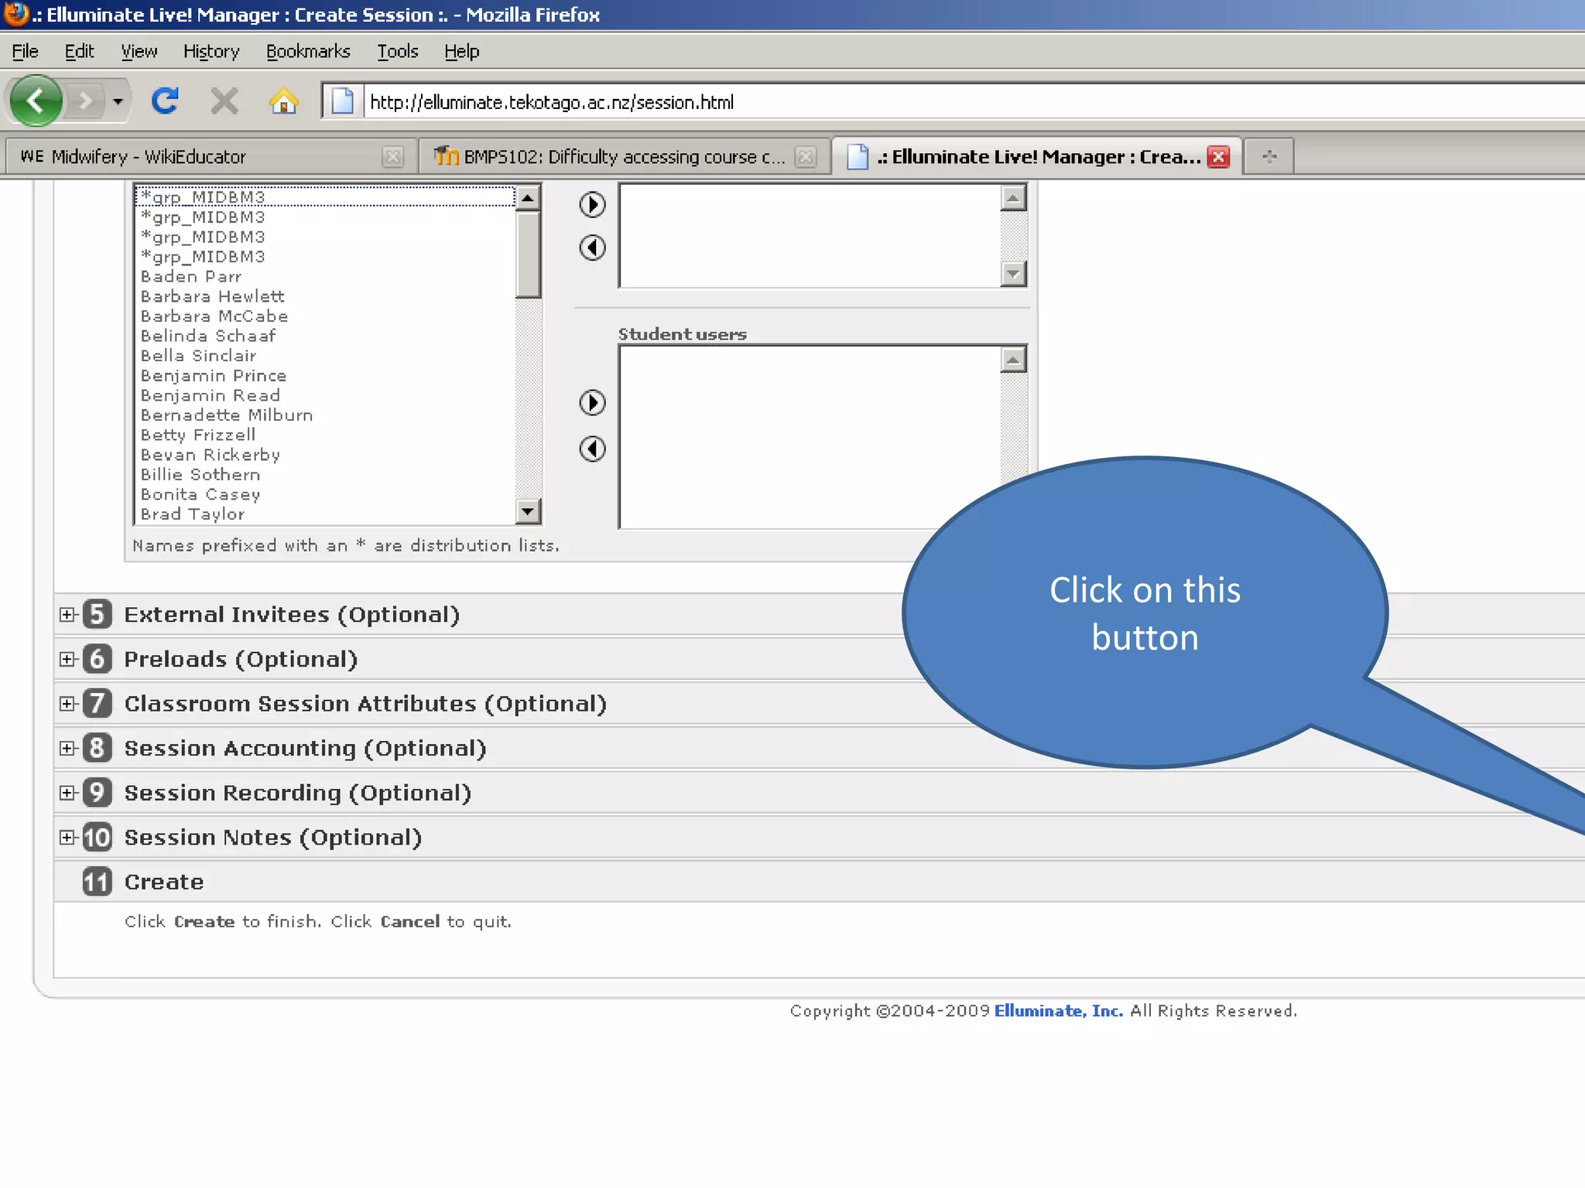Expand Preloads (Optional) section
This screenshot has width=1585, height=1188.
(67, 659)
